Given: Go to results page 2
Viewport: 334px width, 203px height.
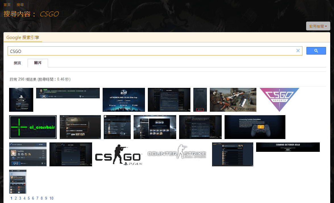Looking at the screenshot, I should tap(16, 198).
